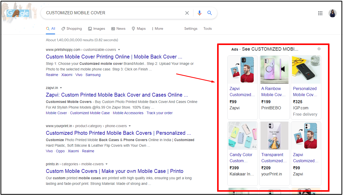343x195 pixels.
Task: Open the Google apps grid
Action: coord(320,13)
